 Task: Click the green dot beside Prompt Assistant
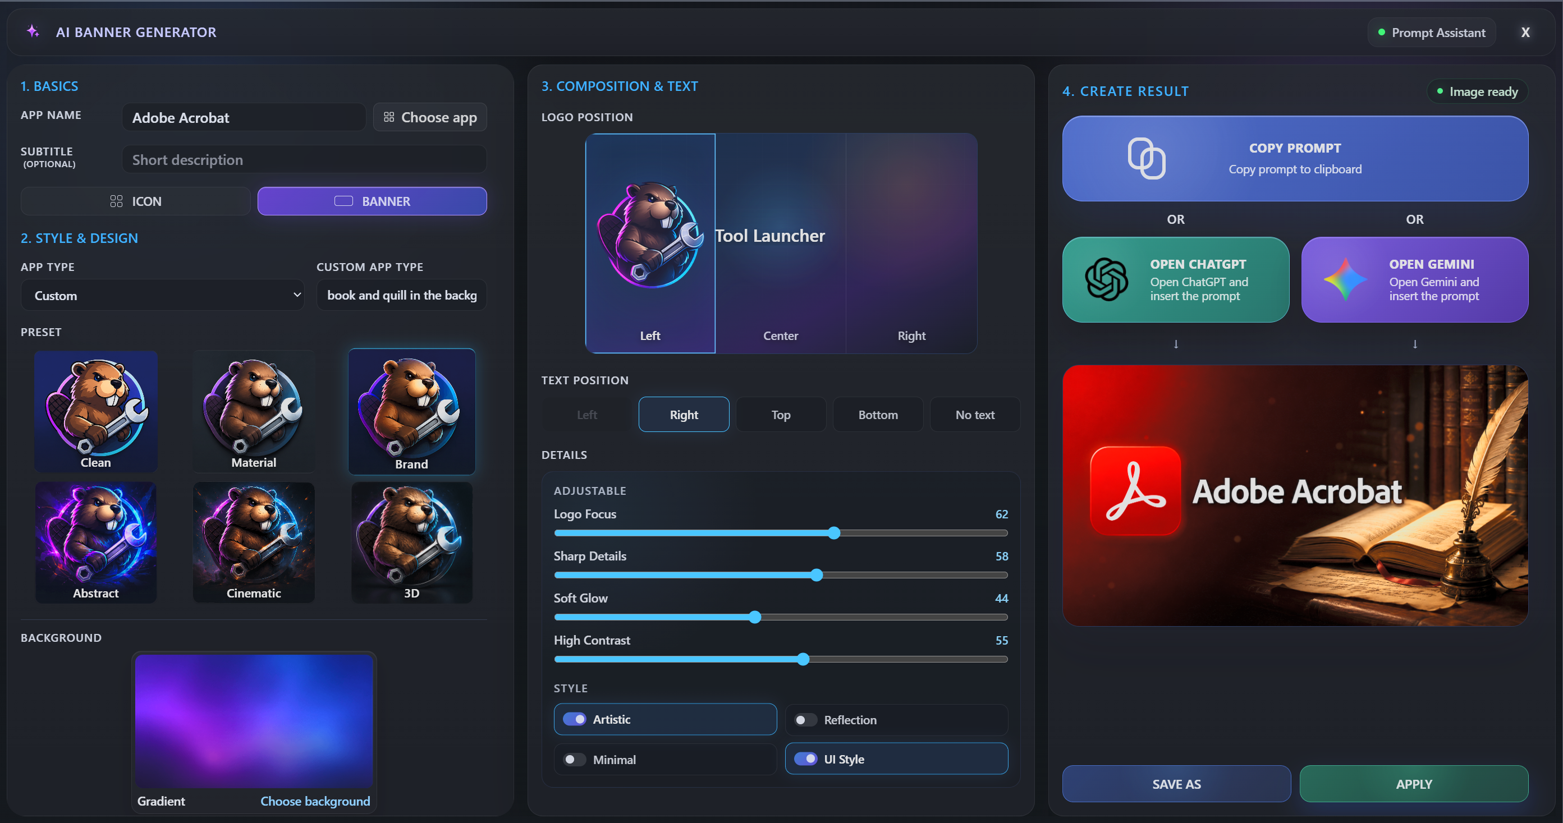pyautogui.click(x=1382, y=32)
